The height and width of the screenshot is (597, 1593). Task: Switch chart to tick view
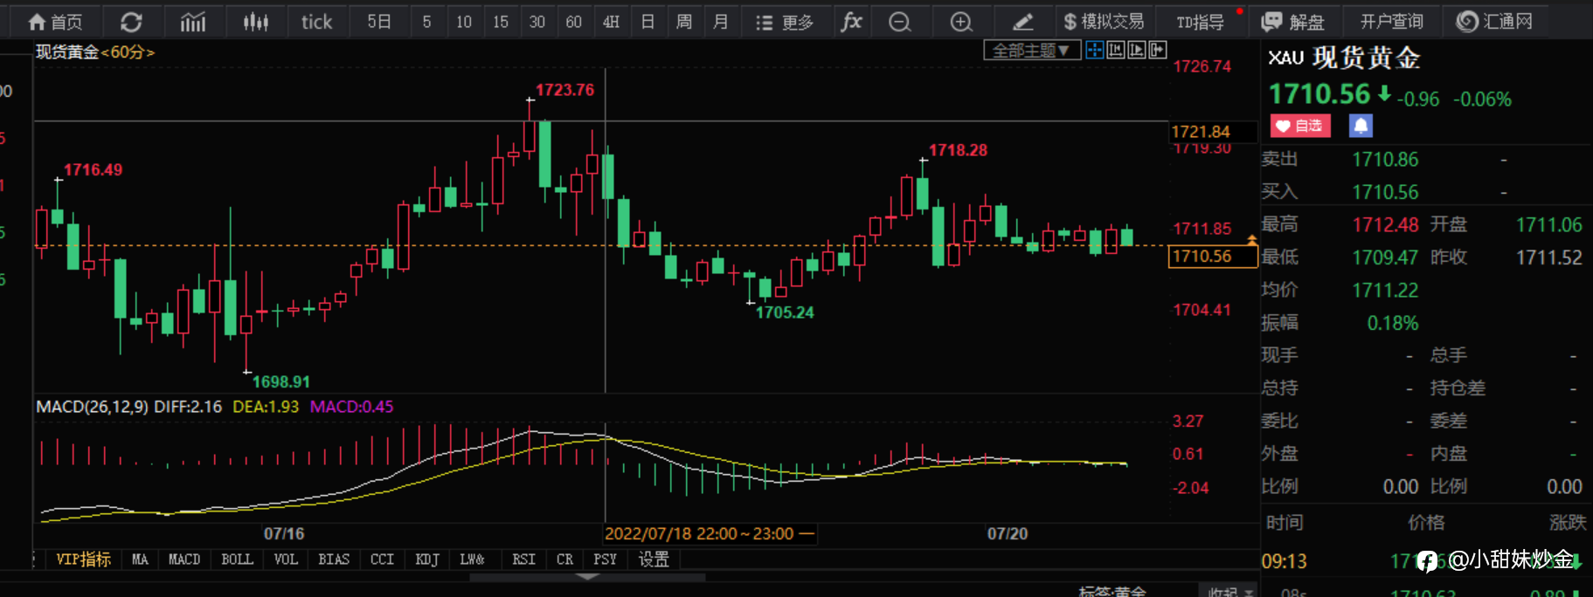click(x=316, y=22)
